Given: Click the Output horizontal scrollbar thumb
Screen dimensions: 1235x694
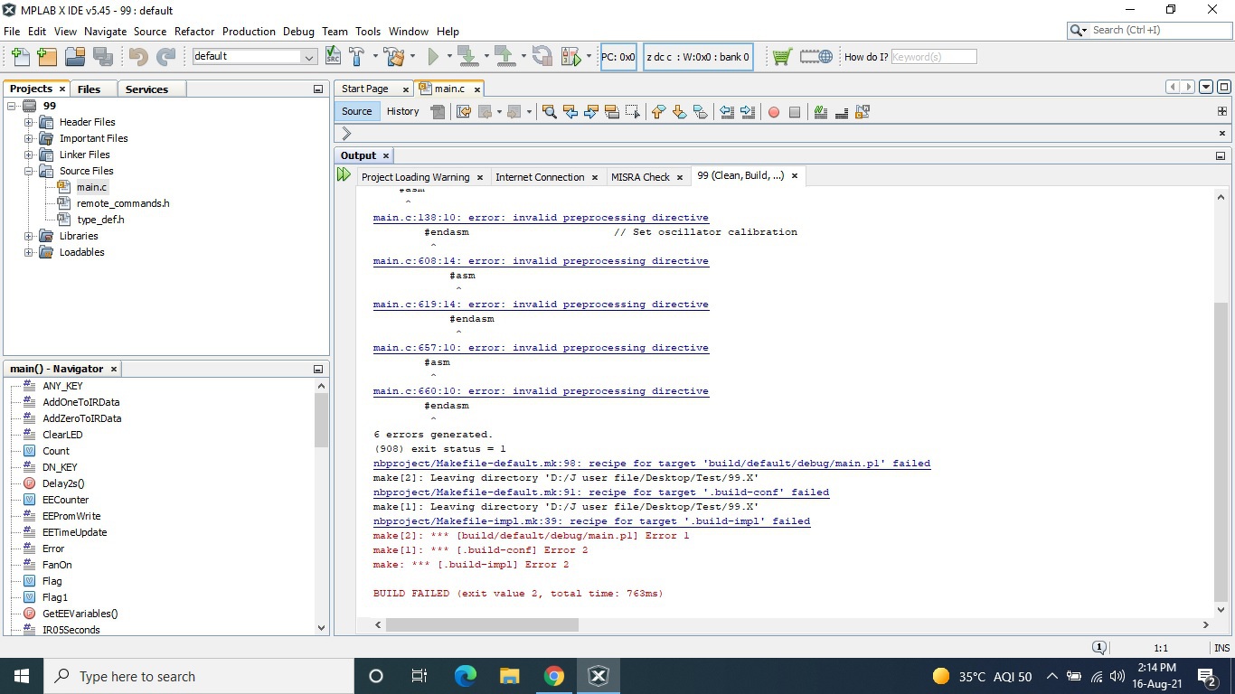Looking at the screenshot, I should (x=481, y=624).
